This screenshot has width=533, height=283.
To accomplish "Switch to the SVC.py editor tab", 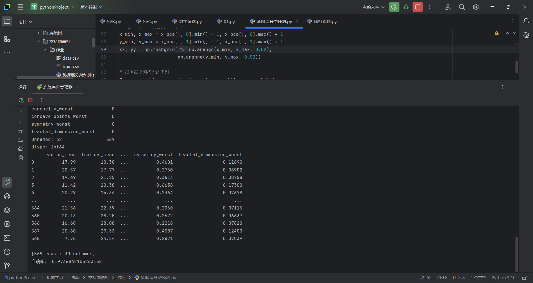I will 147,21.
